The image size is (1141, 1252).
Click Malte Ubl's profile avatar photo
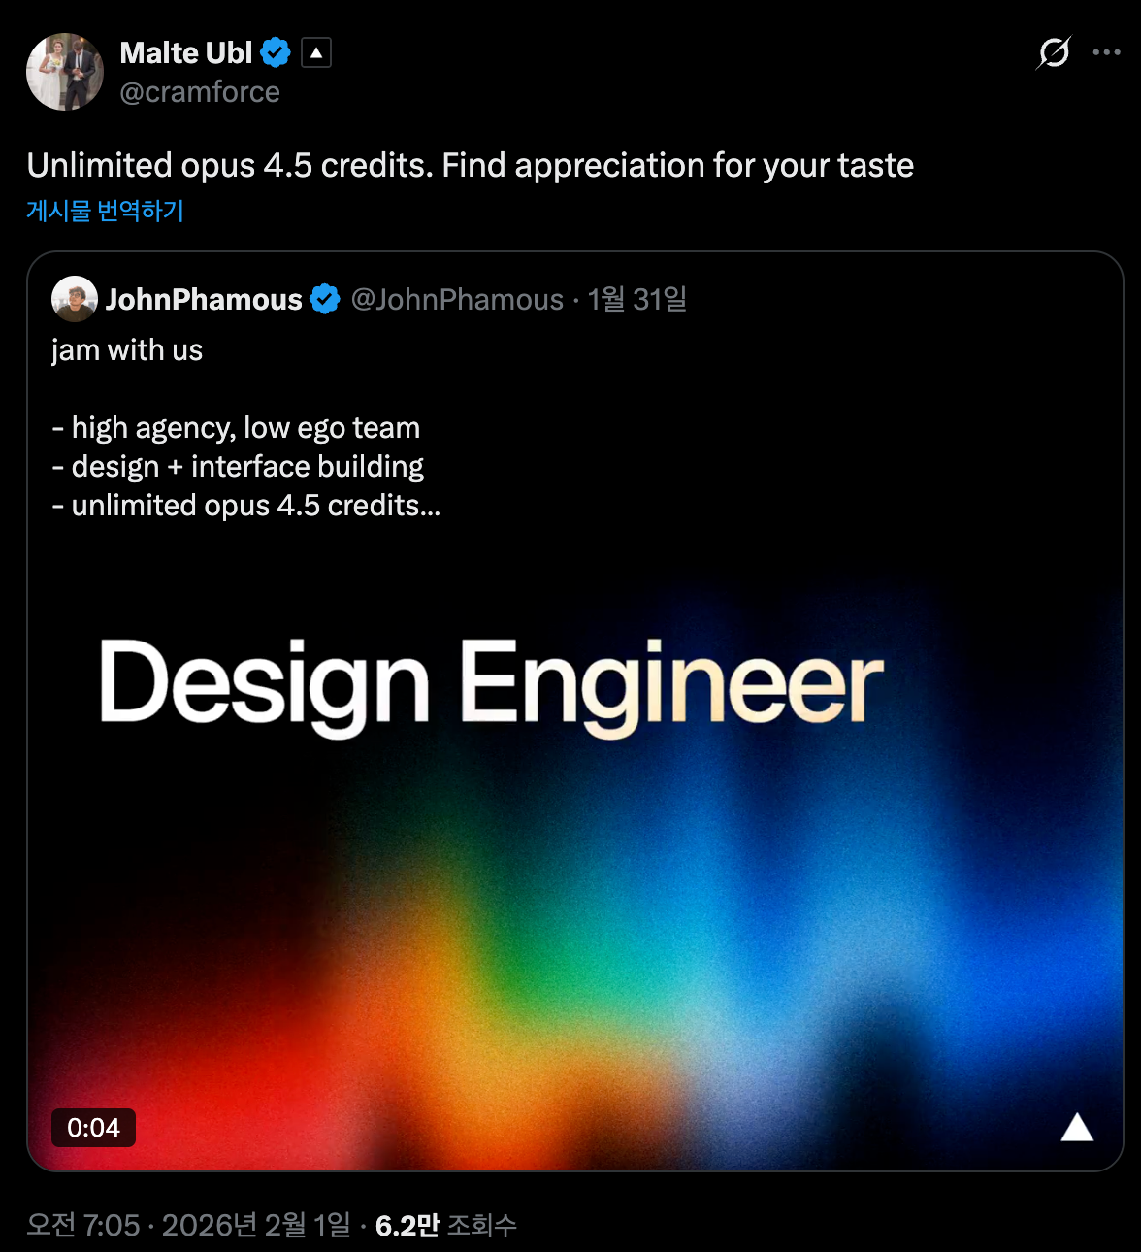(x=65, y=72)
